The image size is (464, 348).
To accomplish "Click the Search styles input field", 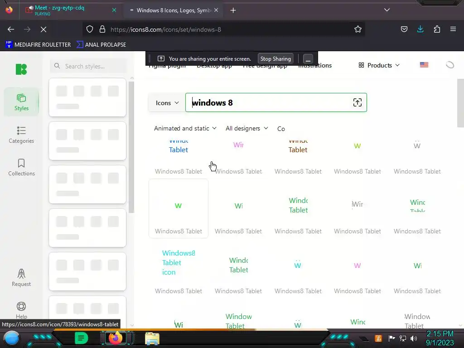I will [x=88, y=66].
